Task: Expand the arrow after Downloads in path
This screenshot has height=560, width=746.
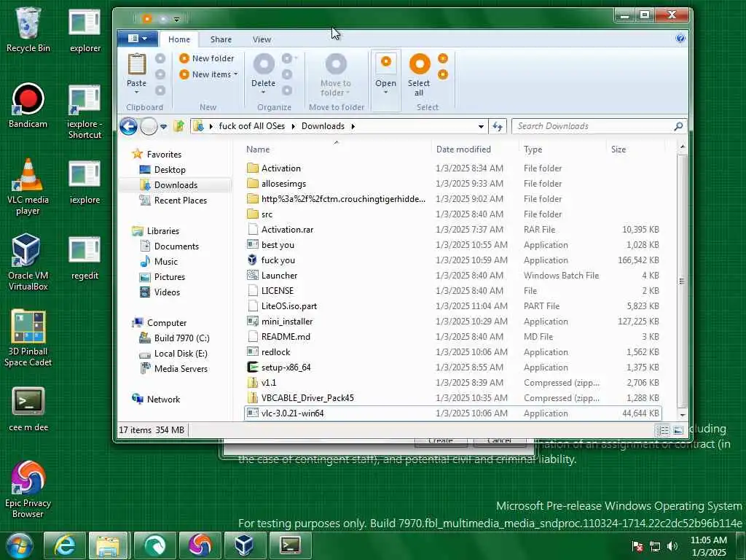Action: (353, 126)
